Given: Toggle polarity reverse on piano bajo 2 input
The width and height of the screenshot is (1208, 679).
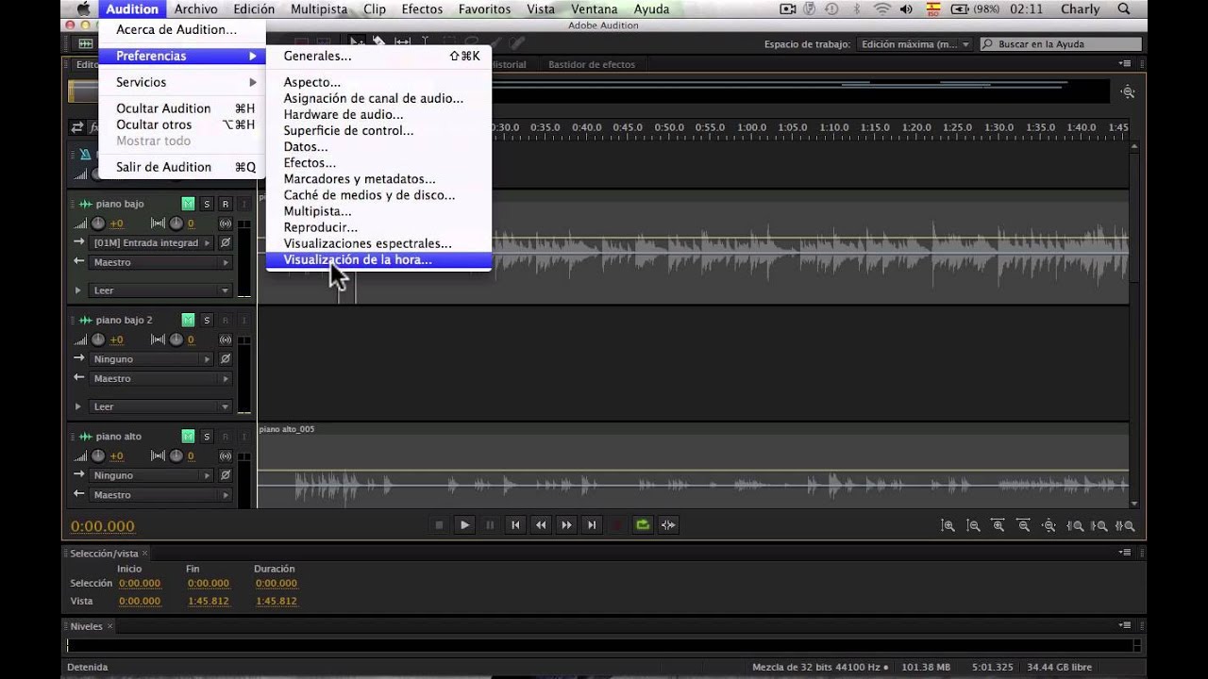Looking at the screenshot, I should (x=226, y=359).
